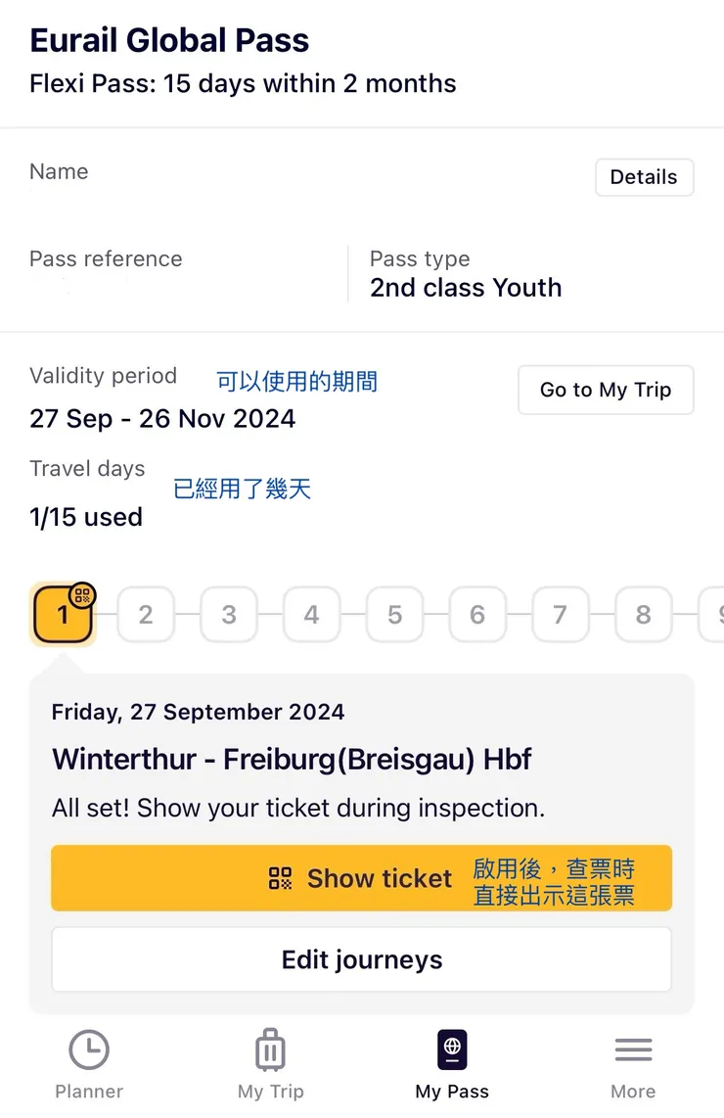Tap the My Trip suitcase icon
This screenshot has height=1118, width=724.
tap(270, 1050)
